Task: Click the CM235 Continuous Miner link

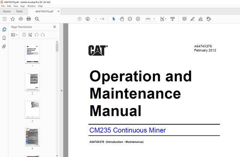Action: point(127,130)
